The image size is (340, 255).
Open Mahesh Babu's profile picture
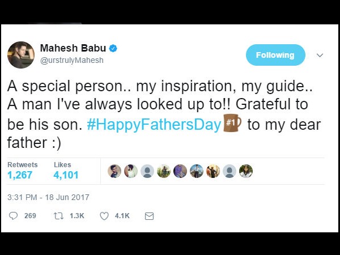[x=21, y=55]
